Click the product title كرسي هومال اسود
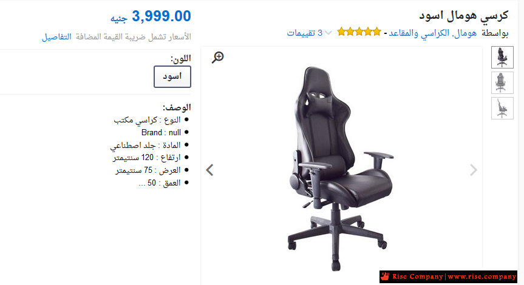Image resolution: width=524 pixels, height=285 pixels. coord(464,15)
